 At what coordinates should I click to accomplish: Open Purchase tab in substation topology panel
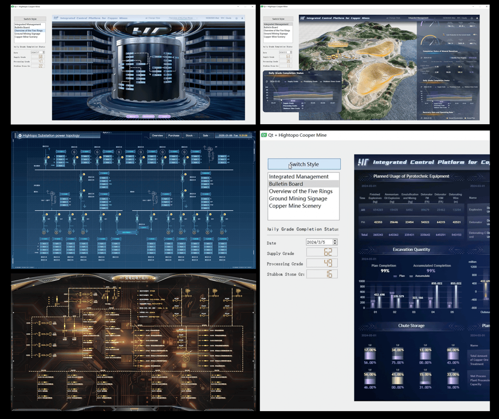pos(174,136)
